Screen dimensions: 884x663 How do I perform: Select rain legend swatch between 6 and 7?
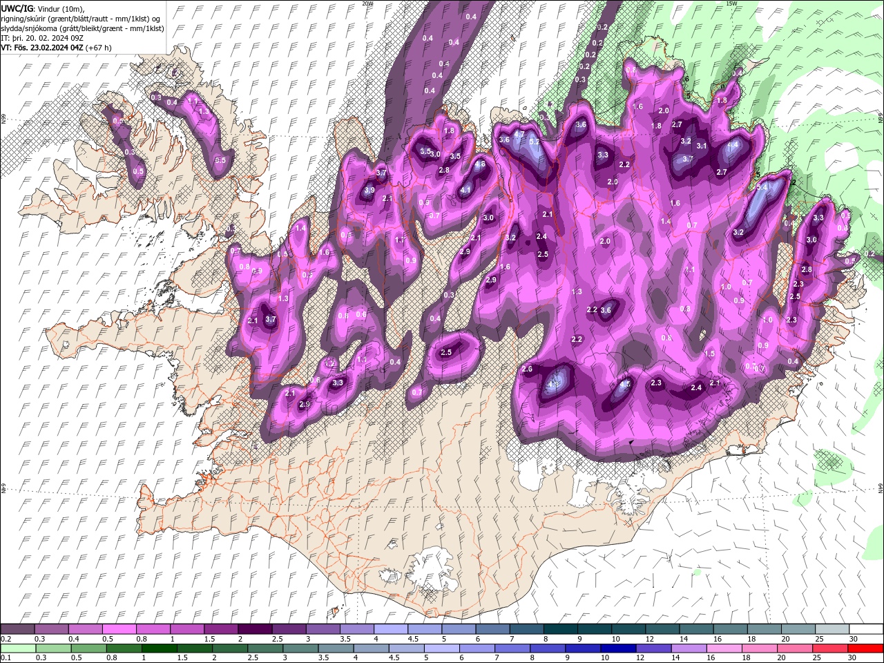click(477, 648)
